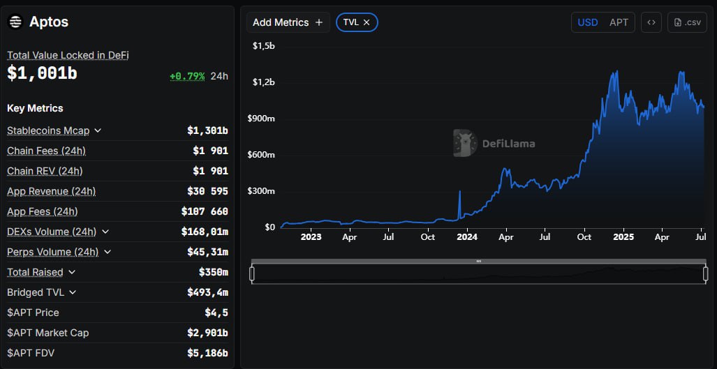The height and width of the screenshot is (369, 717).
Task: Click the $168,01m DEXs Volume value
Action: (205, 232)
